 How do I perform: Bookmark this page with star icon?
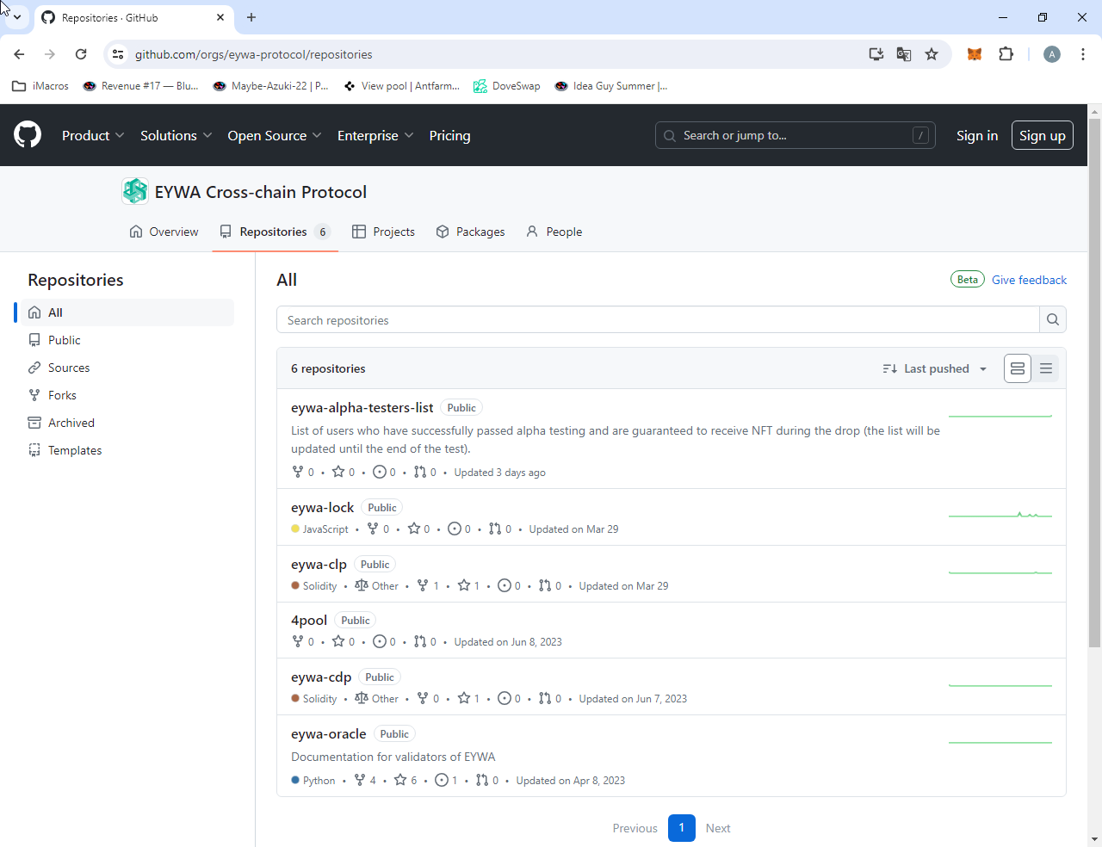tap(932, 54)
